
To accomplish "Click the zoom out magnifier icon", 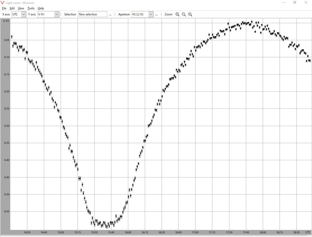I will (x=184, y=14).
